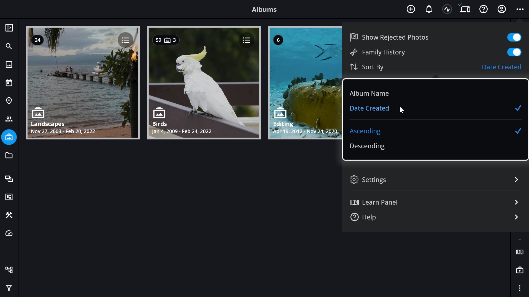Click the 59 count badge on Birds

[166, 40]
